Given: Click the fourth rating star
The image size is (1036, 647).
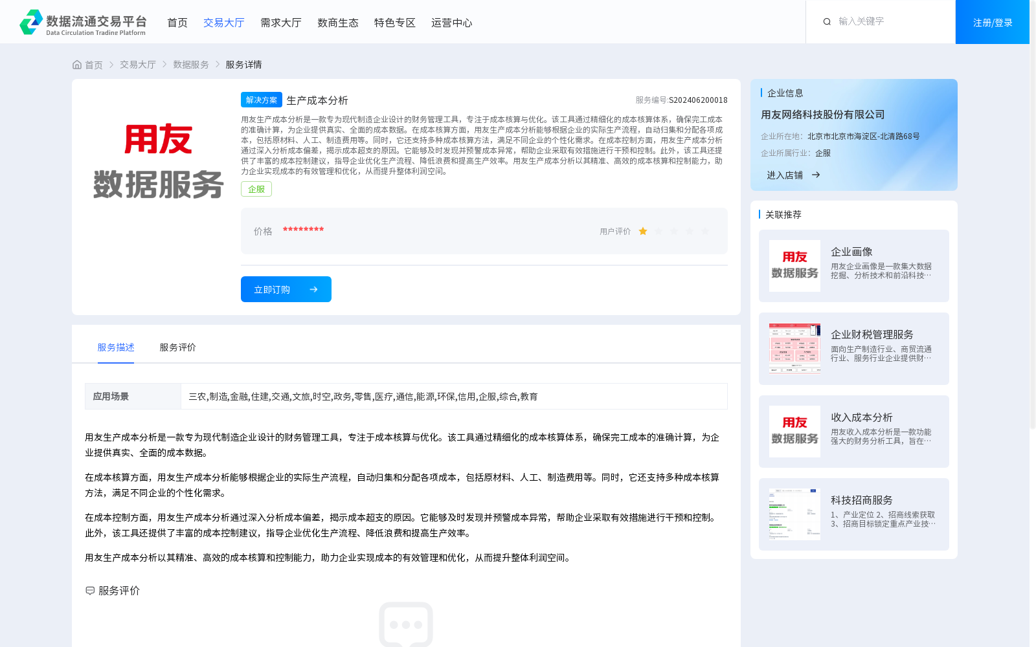Looking at the screenshot, I should (x=690, y=231).
